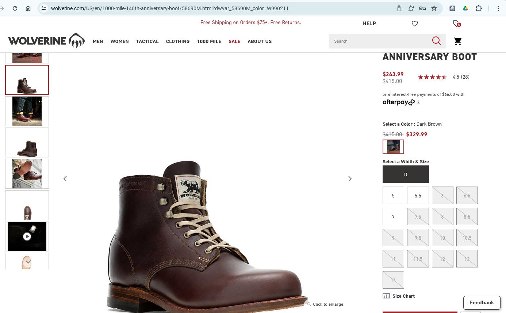
Task: Select unavailable size 9.5
Action: [418, 238]
